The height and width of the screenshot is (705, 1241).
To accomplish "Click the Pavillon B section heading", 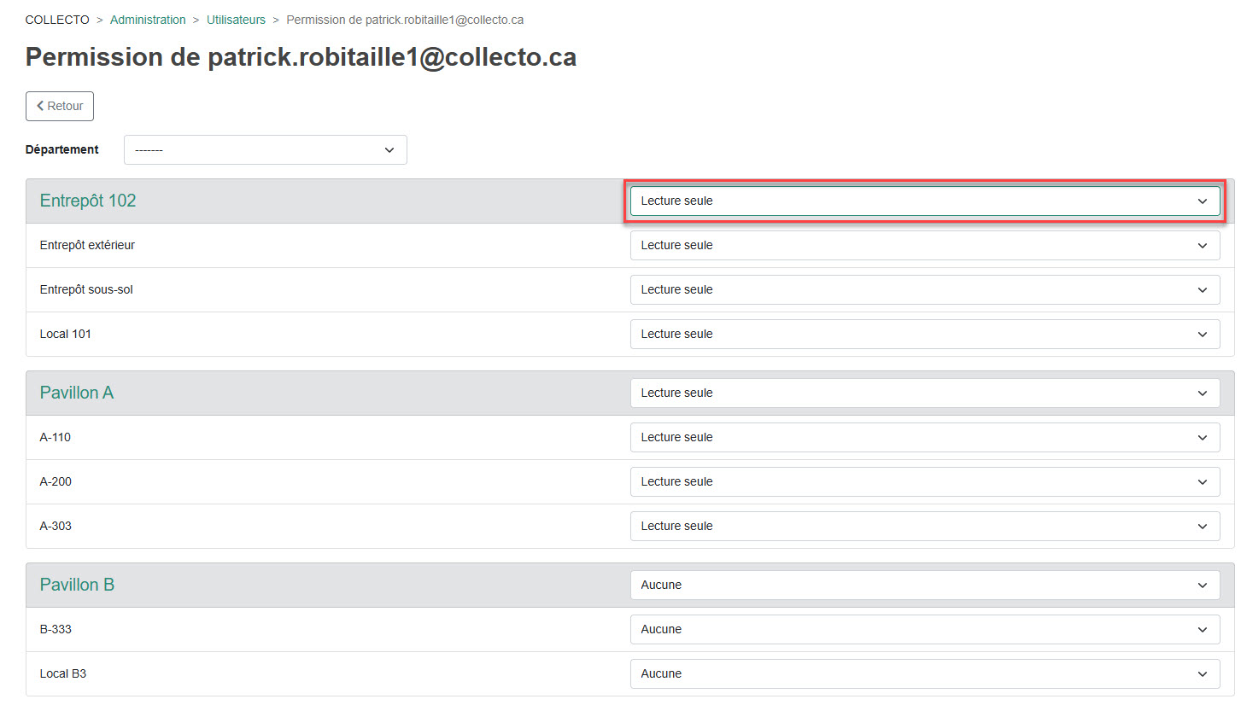I will pyautogui.click(x=77, y=586).
